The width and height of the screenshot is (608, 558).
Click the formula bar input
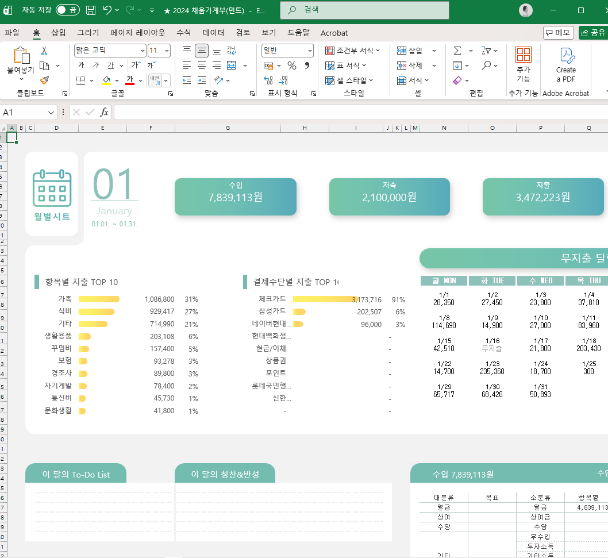point(361,112)
